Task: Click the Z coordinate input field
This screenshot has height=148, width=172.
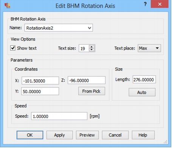Action: [x=87, y=80]
